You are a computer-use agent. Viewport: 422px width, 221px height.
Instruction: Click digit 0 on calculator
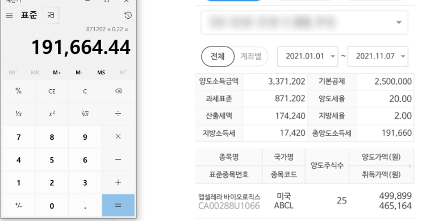[52, 206]
